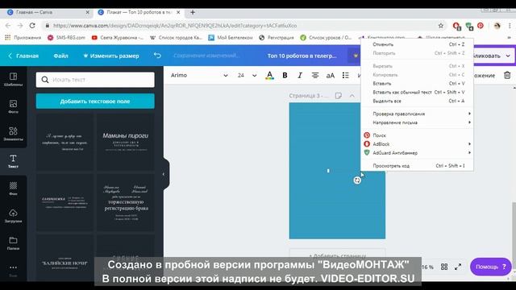516x290 pixels.
Task: Open the Папки folders sidebar panel
Action: tap(13, 243)
